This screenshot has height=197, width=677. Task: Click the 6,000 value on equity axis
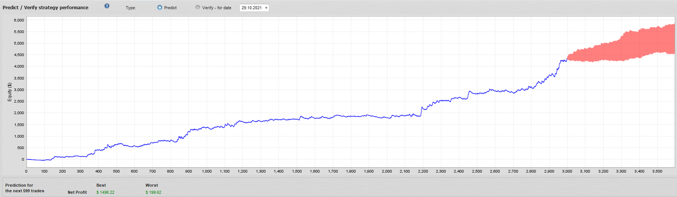coord(19,20)
